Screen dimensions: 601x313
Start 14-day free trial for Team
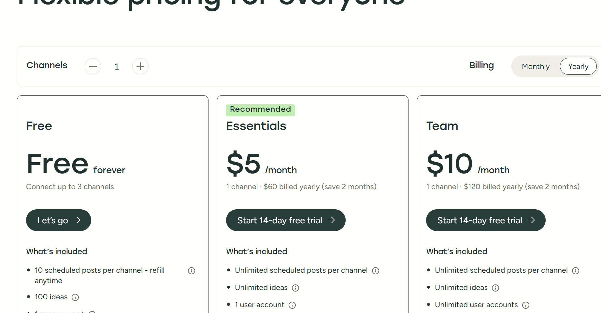[486, 220]
